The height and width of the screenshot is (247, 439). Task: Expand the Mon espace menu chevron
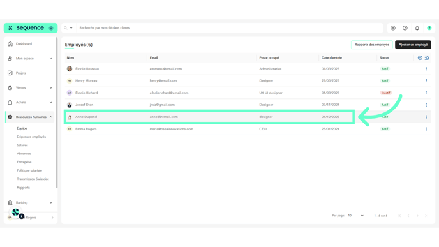50,59
